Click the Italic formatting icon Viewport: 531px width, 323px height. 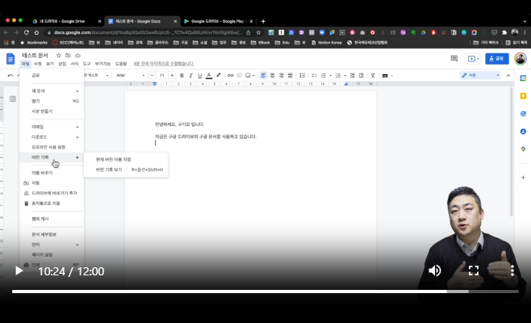190,75
